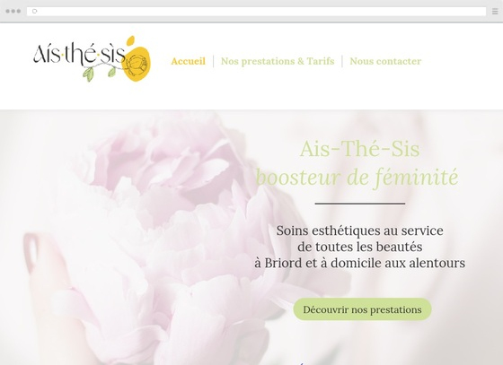Click the Soins esthétiques description text
This screenshot has width=503, height=365.
pos(359,247)
